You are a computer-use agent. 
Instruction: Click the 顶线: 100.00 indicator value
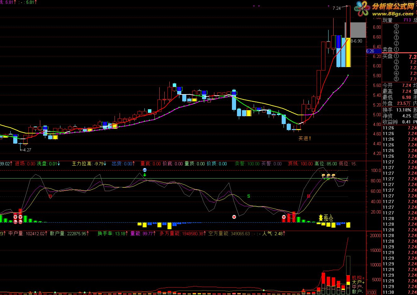301,164
